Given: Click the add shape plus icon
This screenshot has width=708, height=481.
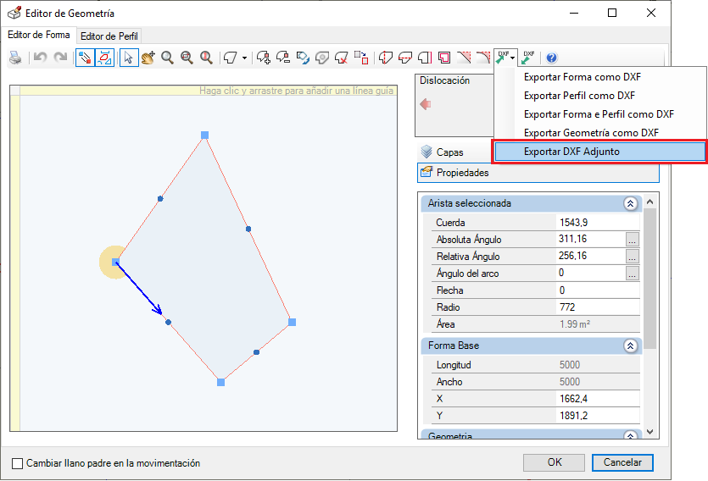Looking at the screenshot, I should point(263,58).
